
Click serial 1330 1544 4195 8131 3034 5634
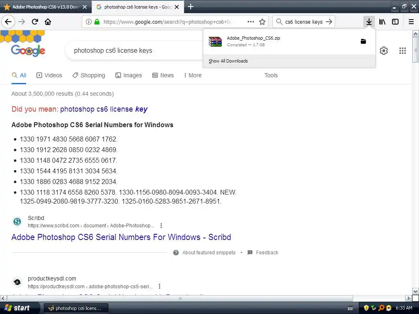tap(69, 171)
